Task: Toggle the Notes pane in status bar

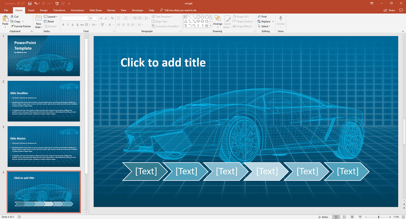Action: click(323, 217)
